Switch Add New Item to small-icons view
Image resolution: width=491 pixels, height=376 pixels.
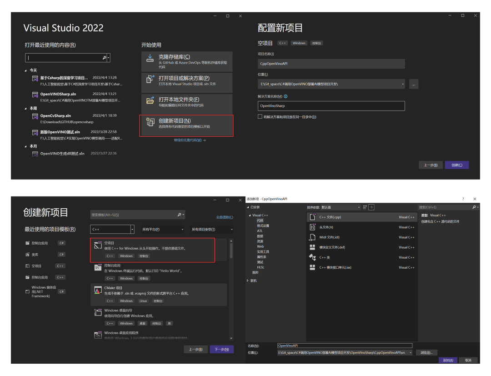pyautogui.click(x=365, y=207)
